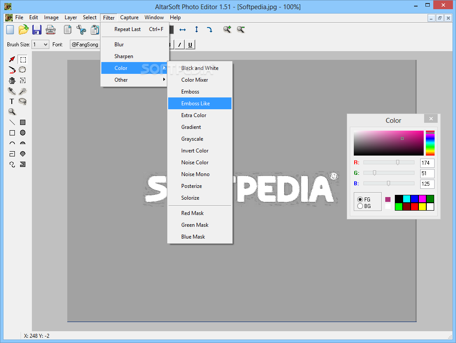The height and width of the screenshot is (343, 456).
Task: Toggle underline text formatting
Action: (x=190, y=45)
